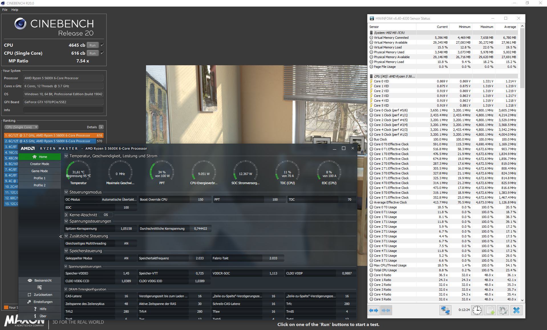Toggle the CPU test checkmark

pyautogui.click(x=102, y=45)
